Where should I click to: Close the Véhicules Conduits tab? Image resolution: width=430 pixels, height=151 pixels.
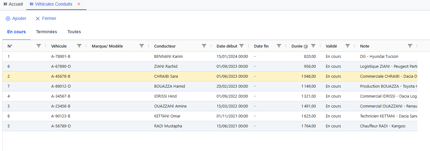[79, 4]
